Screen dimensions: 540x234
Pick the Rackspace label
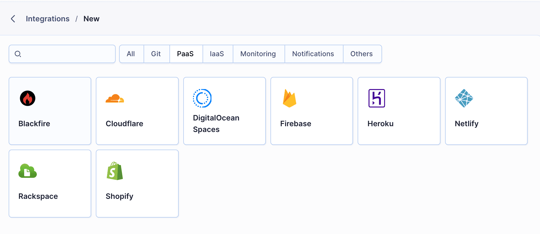[x=38, y=196]
